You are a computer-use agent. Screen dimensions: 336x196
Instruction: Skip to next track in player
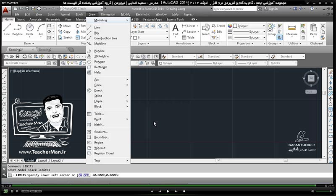pyautogui.click(x=176, y=191)
